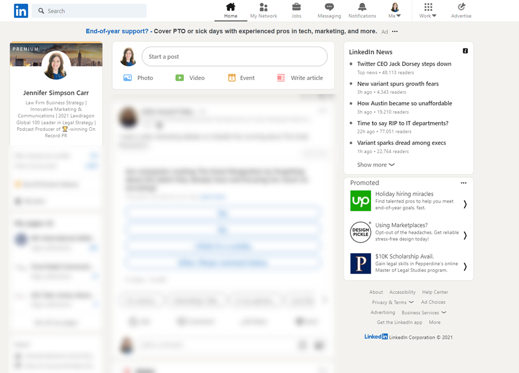Viewport: 519px width, 373px height.
Task: Open How Austin became so unaffordable
Action: 404,103
